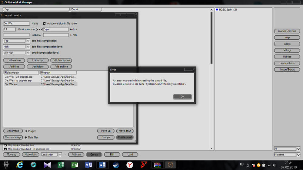Open Internet Explorer from the taskbar
Image resolution: width=303 pixels, height=170 pixels.
pyautogui.click(x=20, y=165)
